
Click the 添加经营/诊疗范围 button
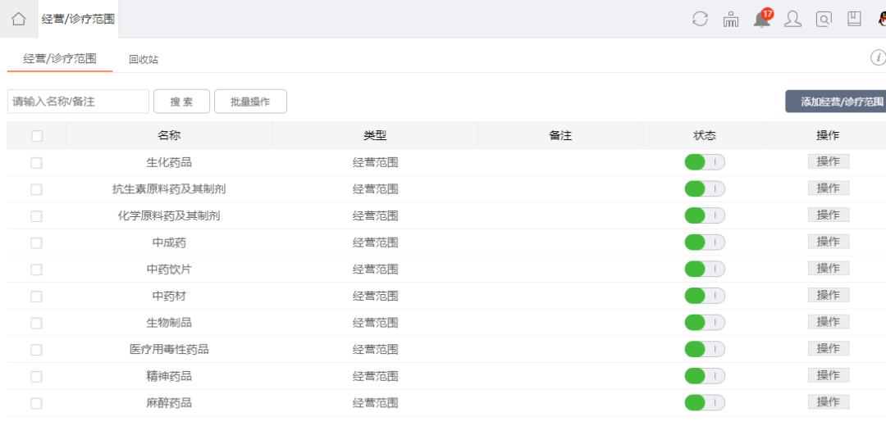tap(836, 102)
